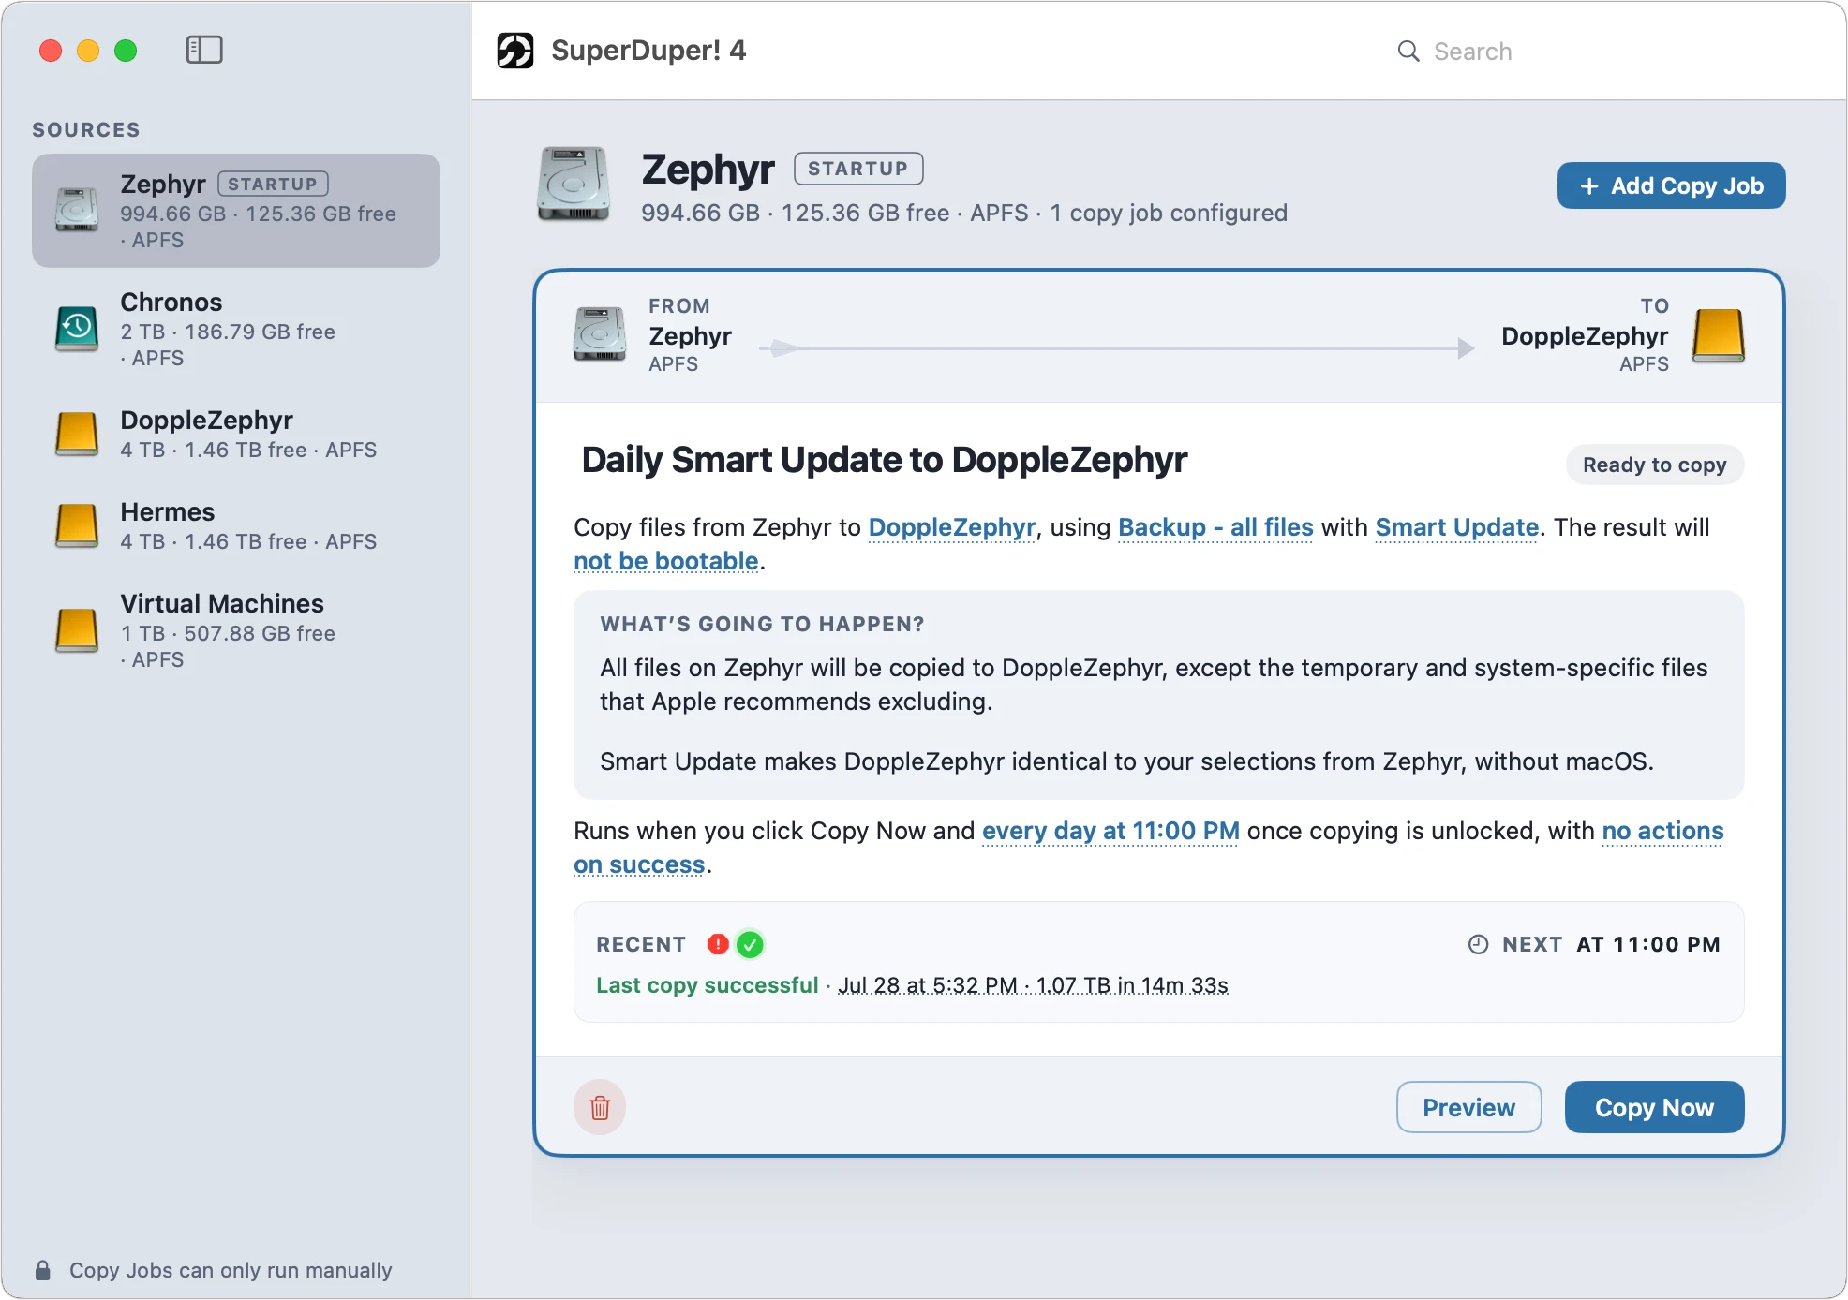Click the no actions on success link
The height and width of the screenshot is (1300, 1848).
tap(1662, 831)
